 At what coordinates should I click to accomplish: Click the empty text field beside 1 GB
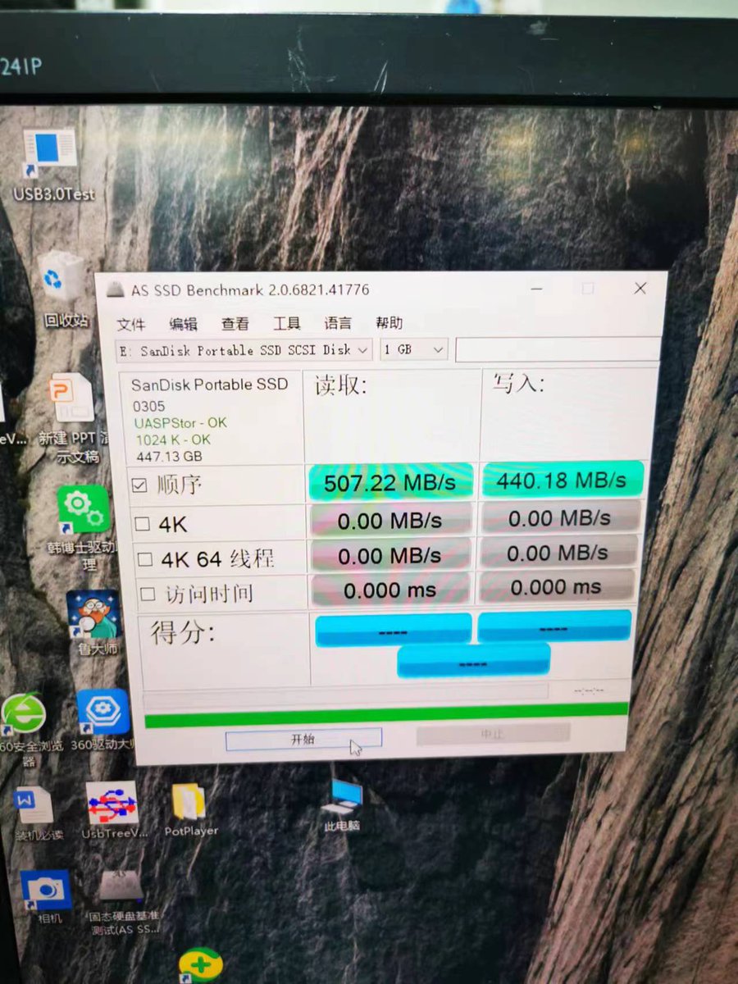click(x=558, y=349)
